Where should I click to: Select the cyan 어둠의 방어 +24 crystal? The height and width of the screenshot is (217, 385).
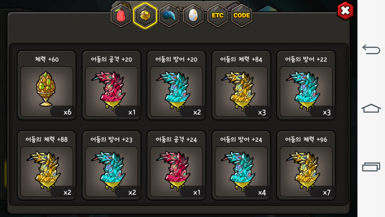pos(241,165)
